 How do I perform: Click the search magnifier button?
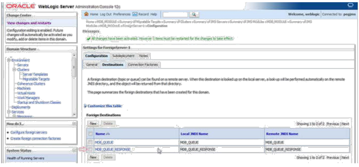[194, 15]
